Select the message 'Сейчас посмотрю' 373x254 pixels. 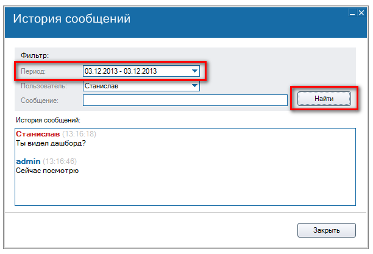point(47,171)
